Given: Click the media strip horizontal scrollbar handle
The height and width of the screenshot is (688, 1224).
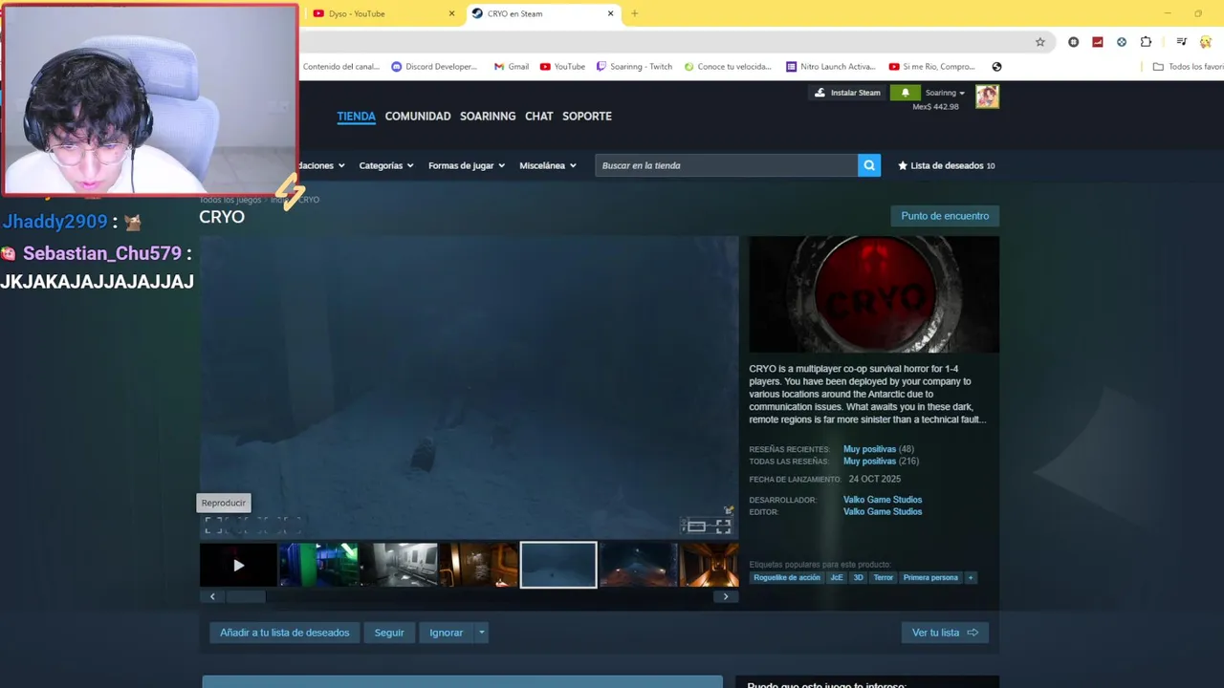Looking at the screenshot, I should click(246, 596).
